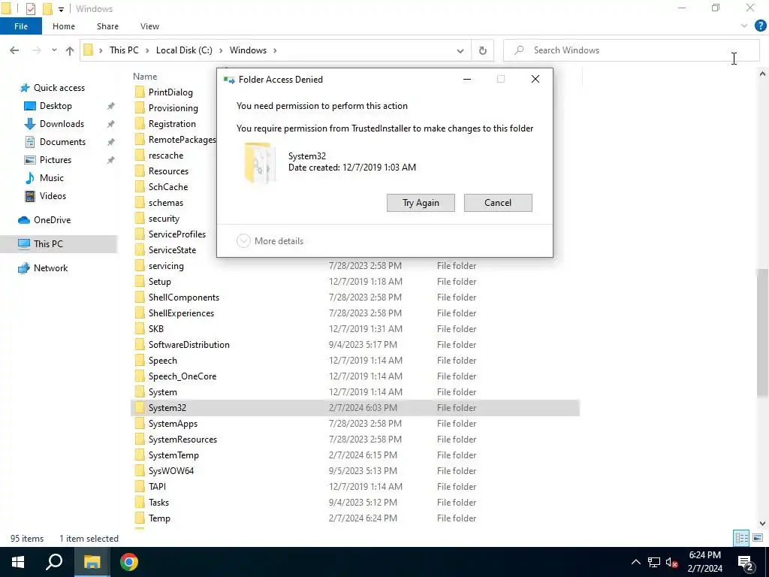The width and height of the screenshot is (769, 577).
Task: Open recent locations dropdown arrow
Action: point(54,50)
